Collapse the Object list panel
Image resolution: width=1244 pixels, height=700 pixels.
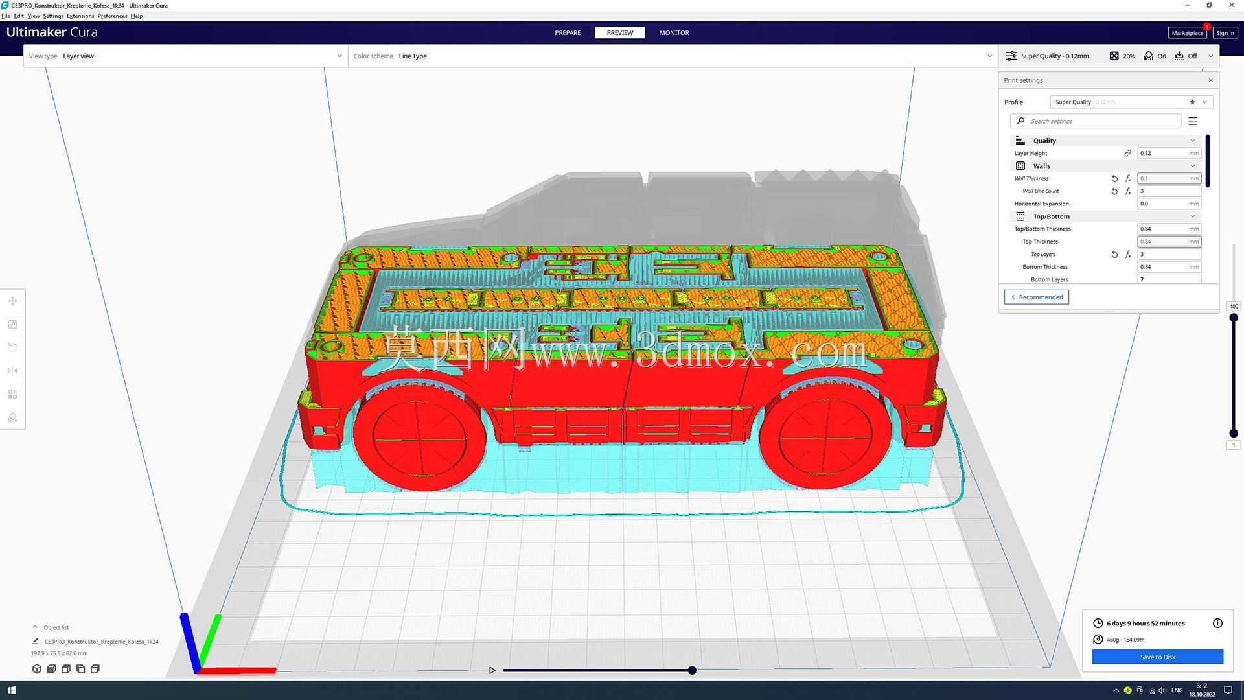point(35,627)
